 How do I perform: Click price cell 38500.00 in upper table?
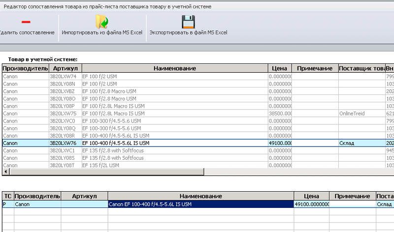tap(280, 114)
